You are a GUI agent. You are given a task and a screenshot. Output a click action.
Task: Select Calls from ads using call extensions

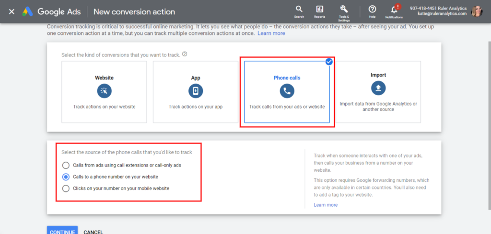point(66,165)
